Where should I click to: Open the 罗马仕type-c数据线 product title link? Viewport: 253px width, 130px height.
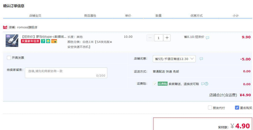pos(44,37)
